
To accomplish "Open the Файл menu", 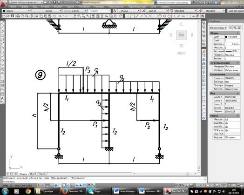I will coord(13,7).
